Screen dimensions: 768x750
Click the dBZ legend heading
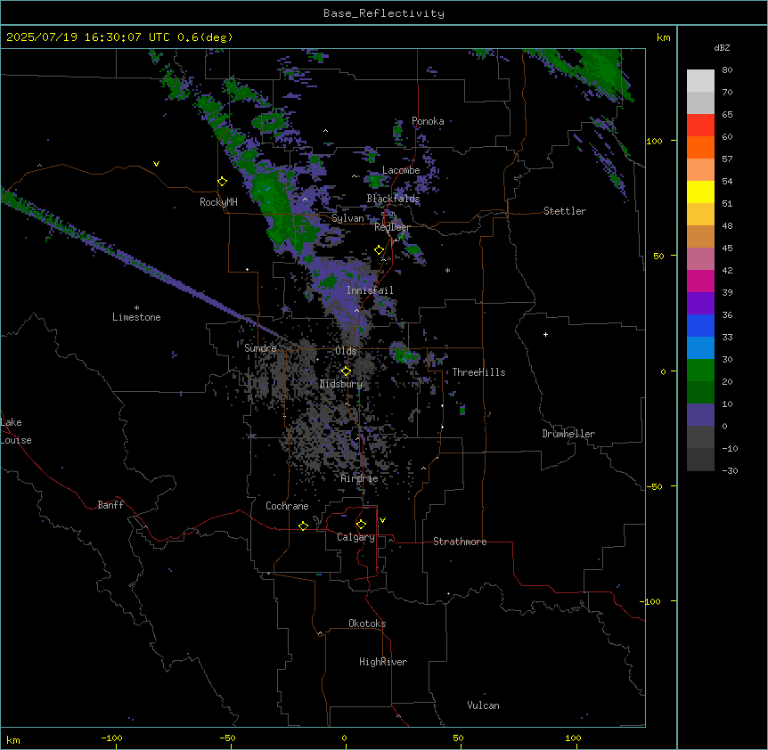722,48
